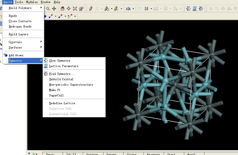
Task: Select the Sketch Atom pencil tool
Action: (91, 9)
